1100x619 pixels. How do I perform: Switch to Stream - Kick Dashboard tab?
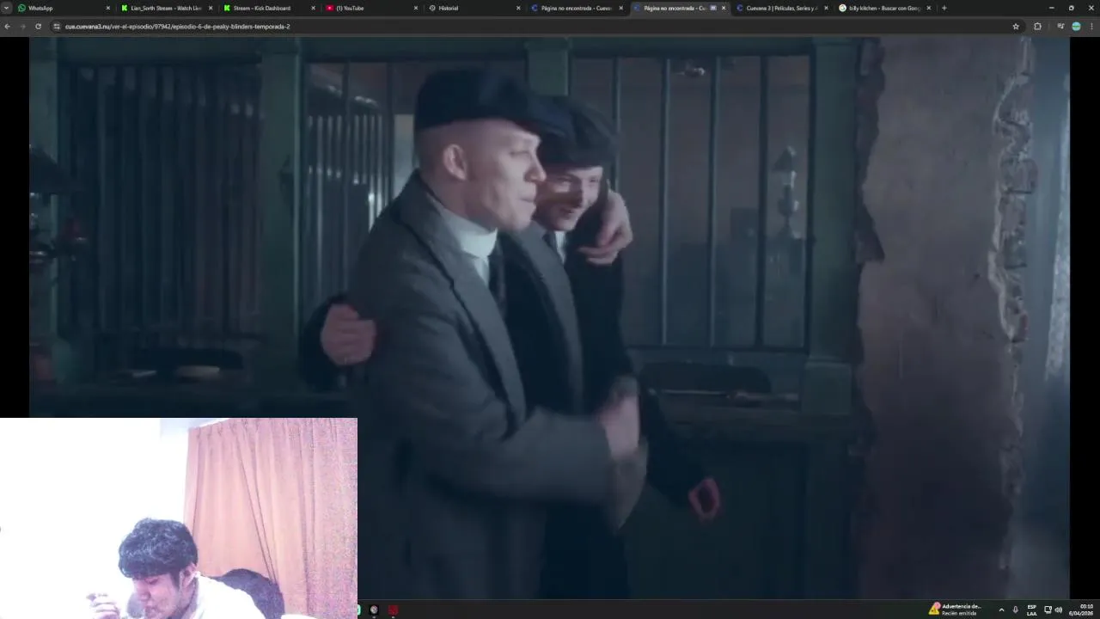(x=269, y=8)
